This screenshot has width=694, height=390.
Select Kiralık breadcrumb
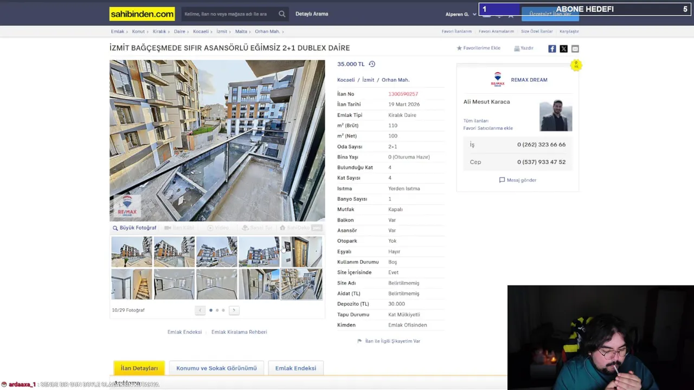159,31
